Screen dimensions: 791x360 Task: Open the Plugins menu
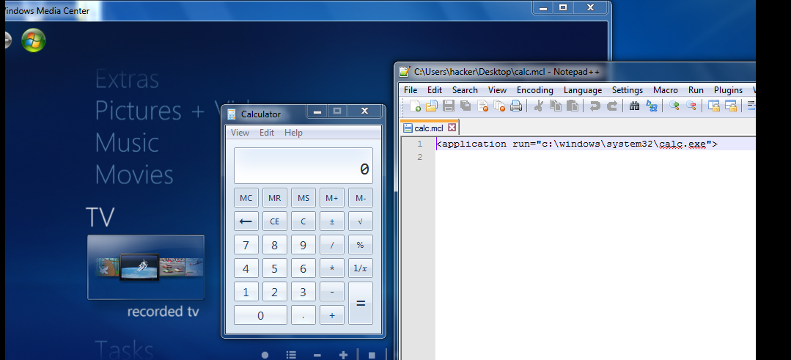[x=728, y=90]
